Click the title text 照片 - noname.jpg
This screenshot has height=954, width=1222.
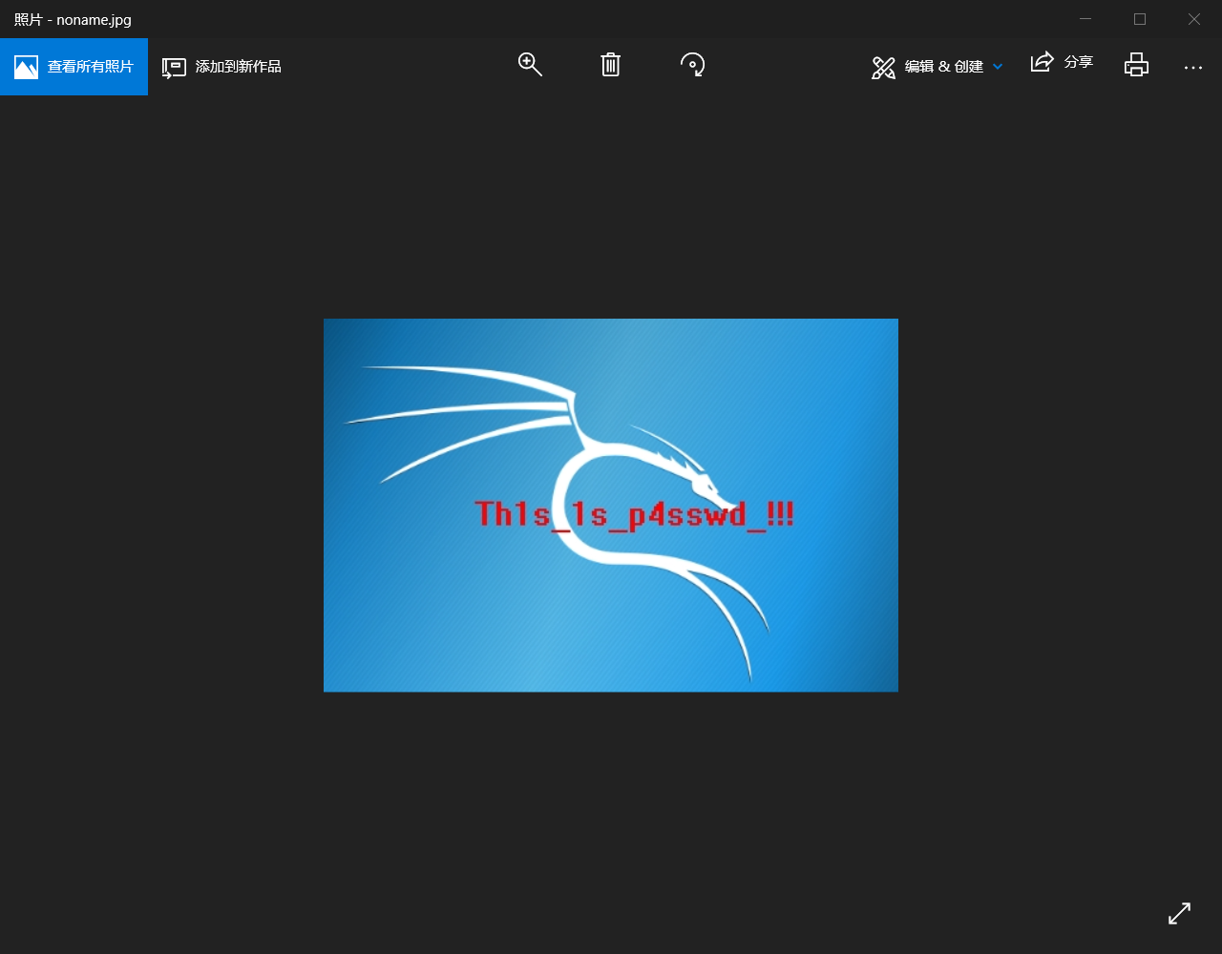[73, 20]
